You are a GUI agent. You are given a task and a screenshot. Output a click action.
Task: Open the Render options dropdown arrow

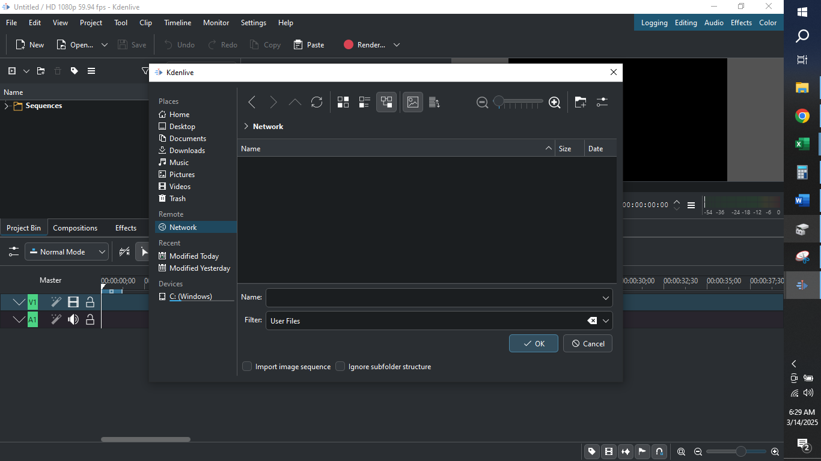(397, 45)
